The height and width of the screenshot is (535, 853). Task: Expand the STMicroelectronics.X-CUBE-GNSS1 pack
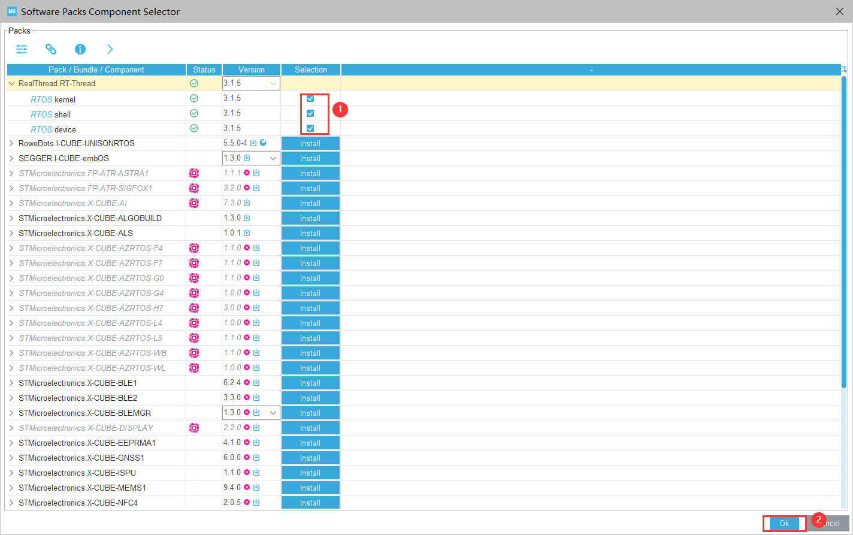point(11,458)
